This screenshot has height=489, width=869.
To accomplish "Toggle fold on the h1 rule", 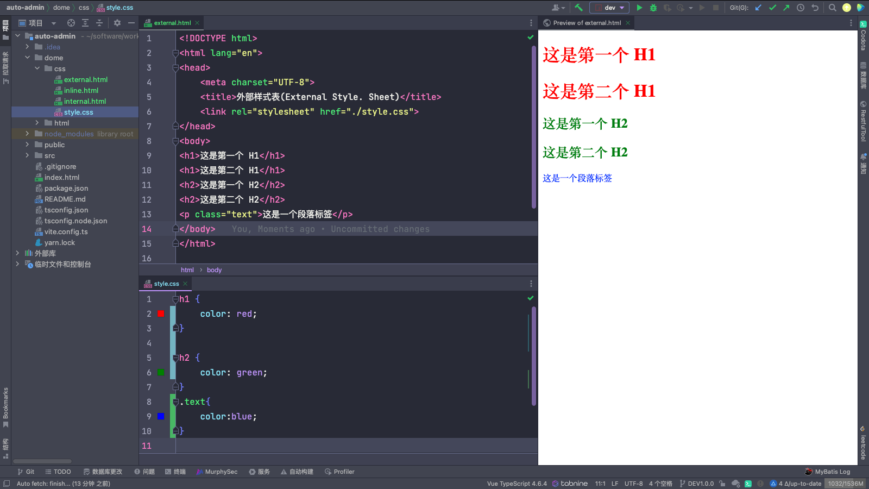I will [x=175, y=299].
